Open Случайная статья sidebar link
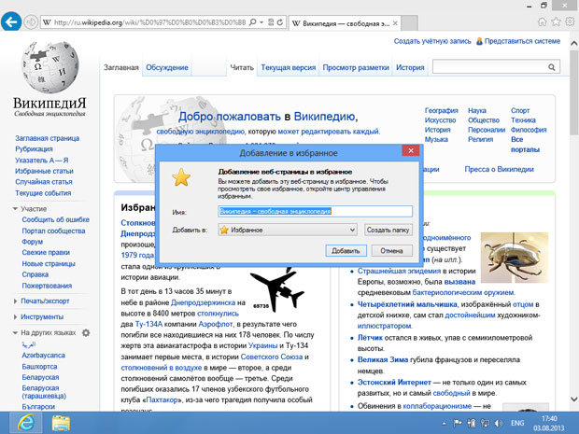 pos(44,182)
